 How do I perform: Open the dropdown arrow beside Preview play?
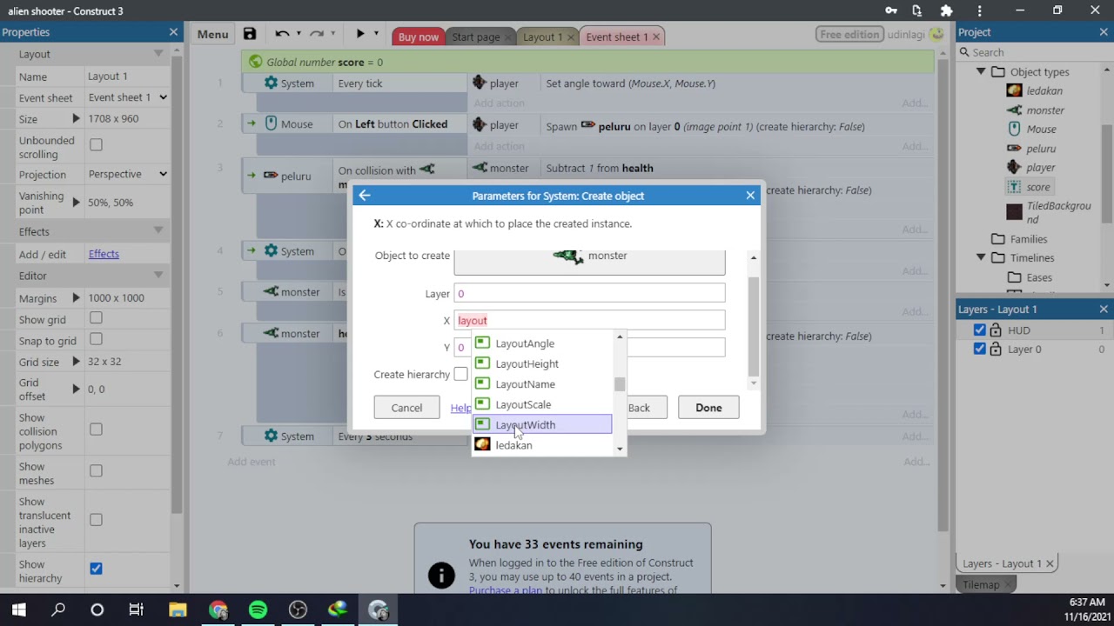376,34
